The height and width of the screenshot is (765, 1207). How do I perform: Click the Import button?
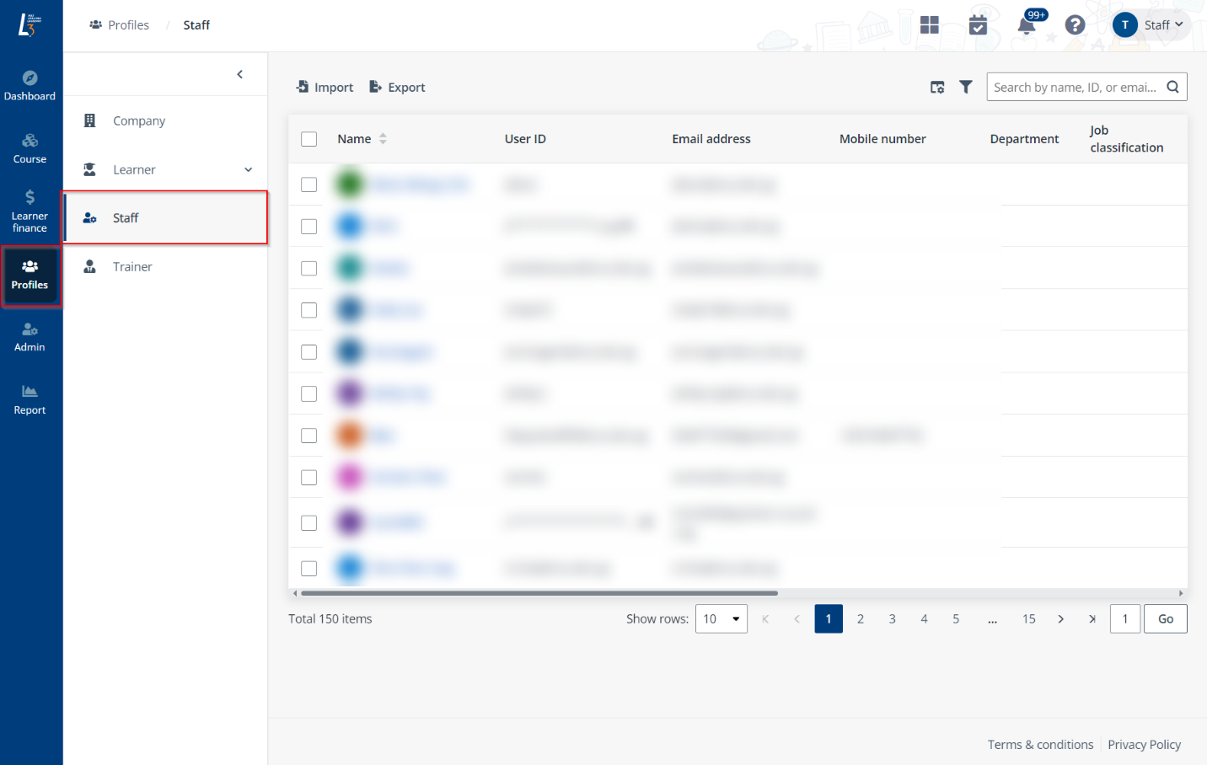(325, 88)
